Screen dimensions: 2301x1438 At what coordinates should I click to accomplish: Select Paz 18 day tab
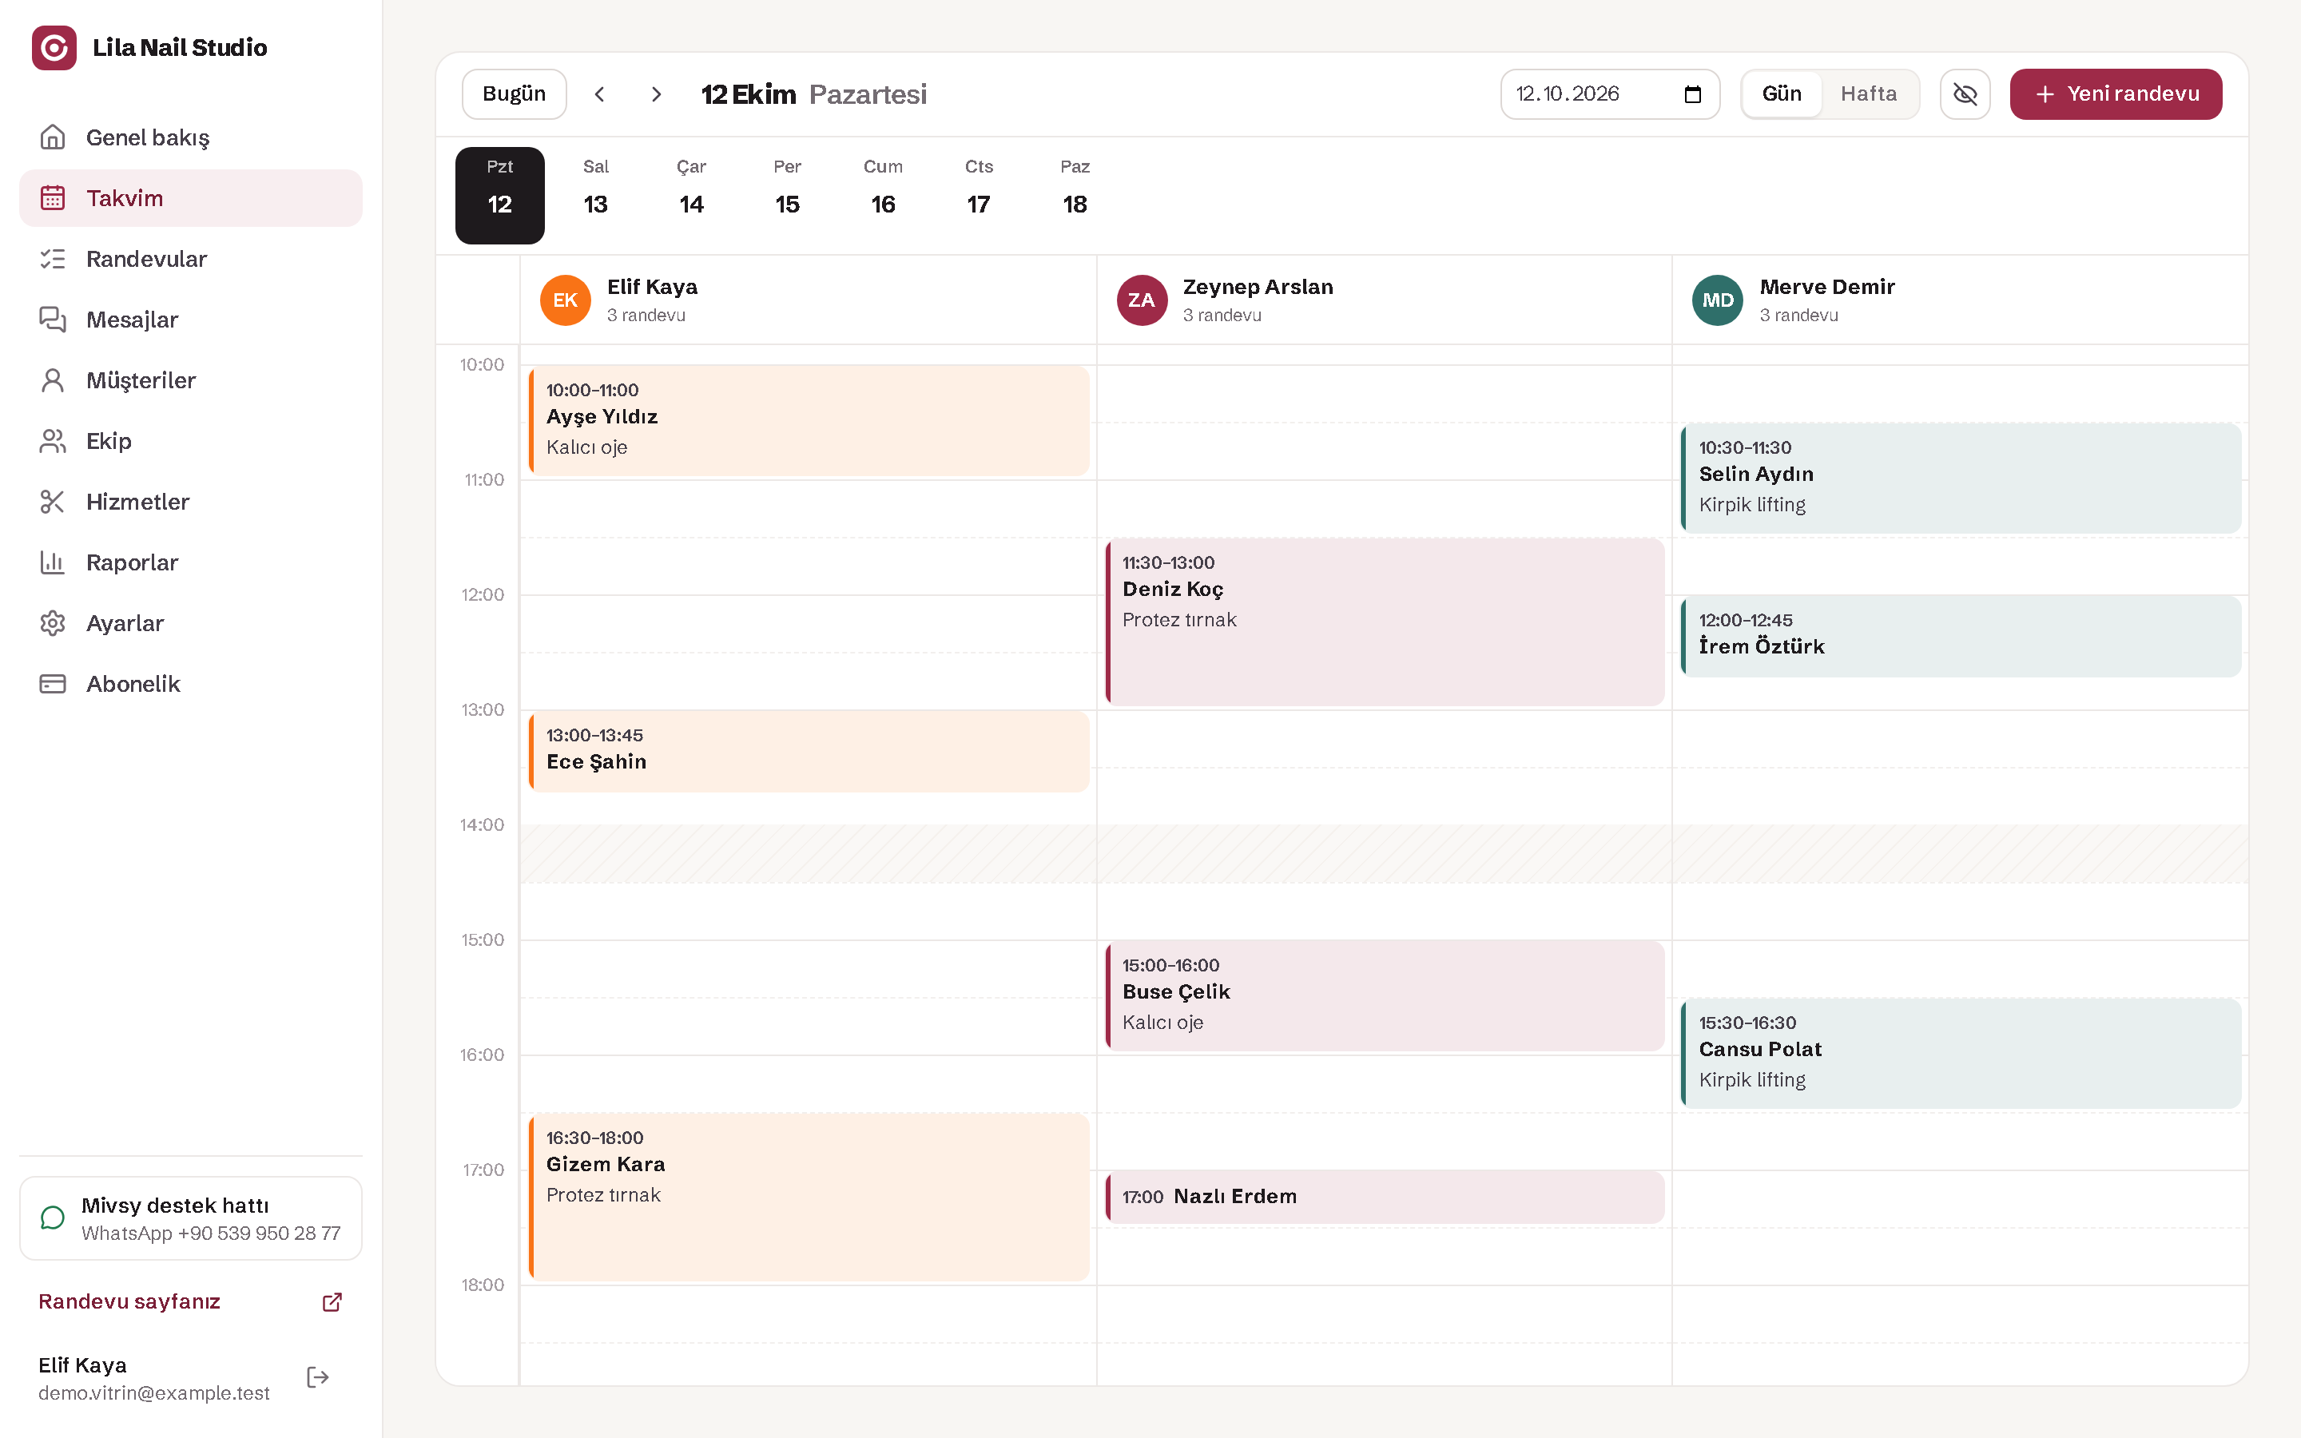pos(1075,195)
